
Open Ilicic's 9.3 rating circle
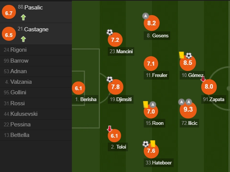(188, 110)
